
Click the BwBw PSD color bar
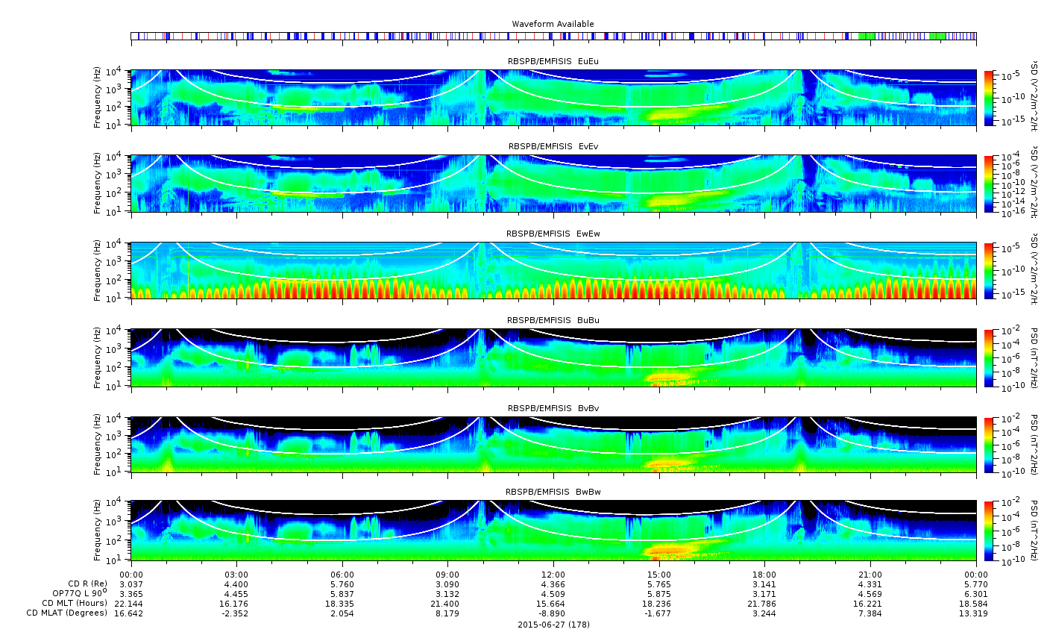click(990, 531)
